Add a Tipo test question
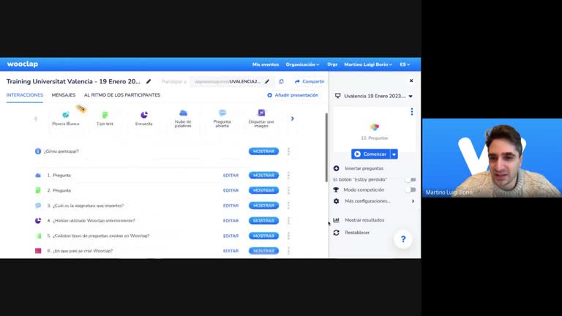 pos(105,118)
